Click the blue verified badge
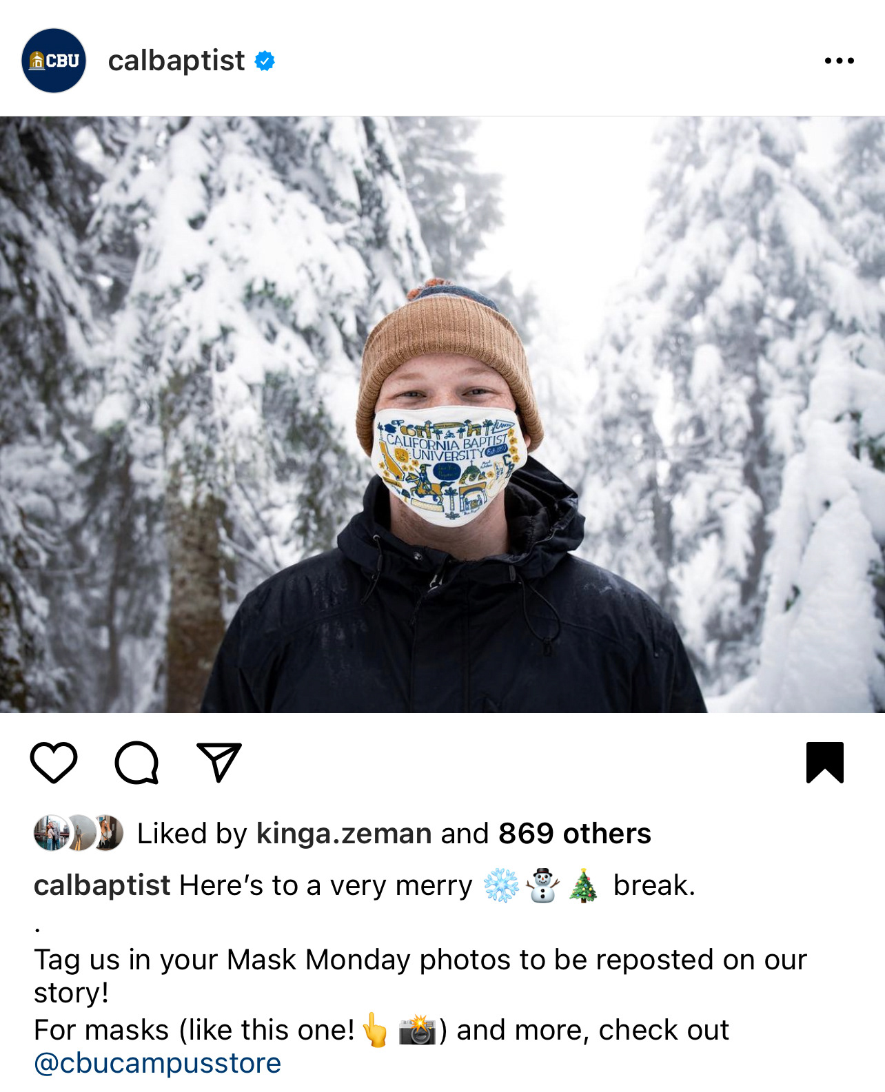885x1092 pixels. point(265,61)
